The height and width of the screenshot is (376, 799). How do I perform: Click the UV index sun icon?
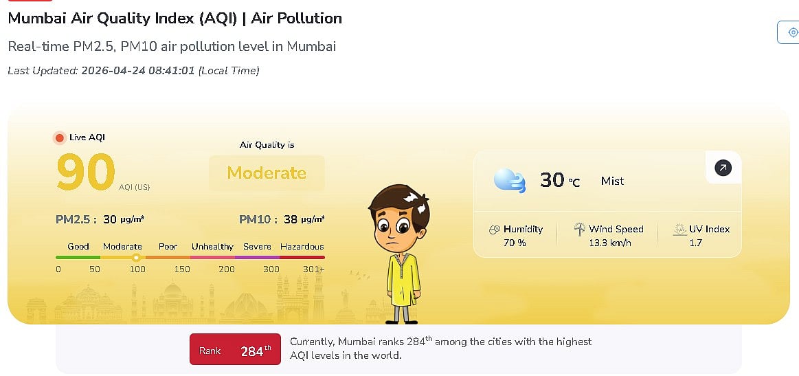pyautogui.click(x=679, y=230)
